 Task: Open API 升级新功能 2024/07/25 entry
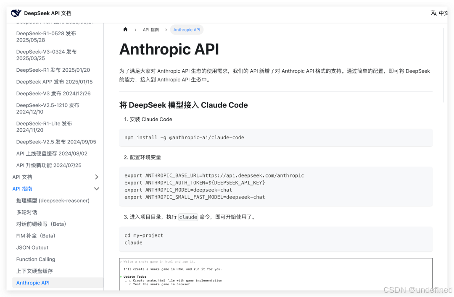tap(49, 165)
